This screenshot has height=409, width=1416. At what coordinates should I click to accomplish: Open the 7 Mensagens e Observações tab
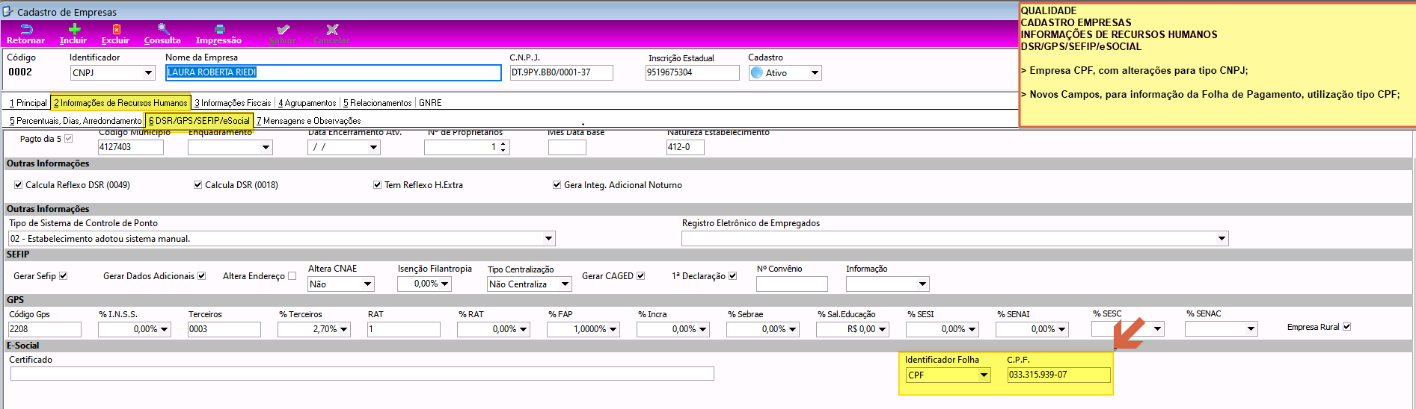[x=308, y=121]
